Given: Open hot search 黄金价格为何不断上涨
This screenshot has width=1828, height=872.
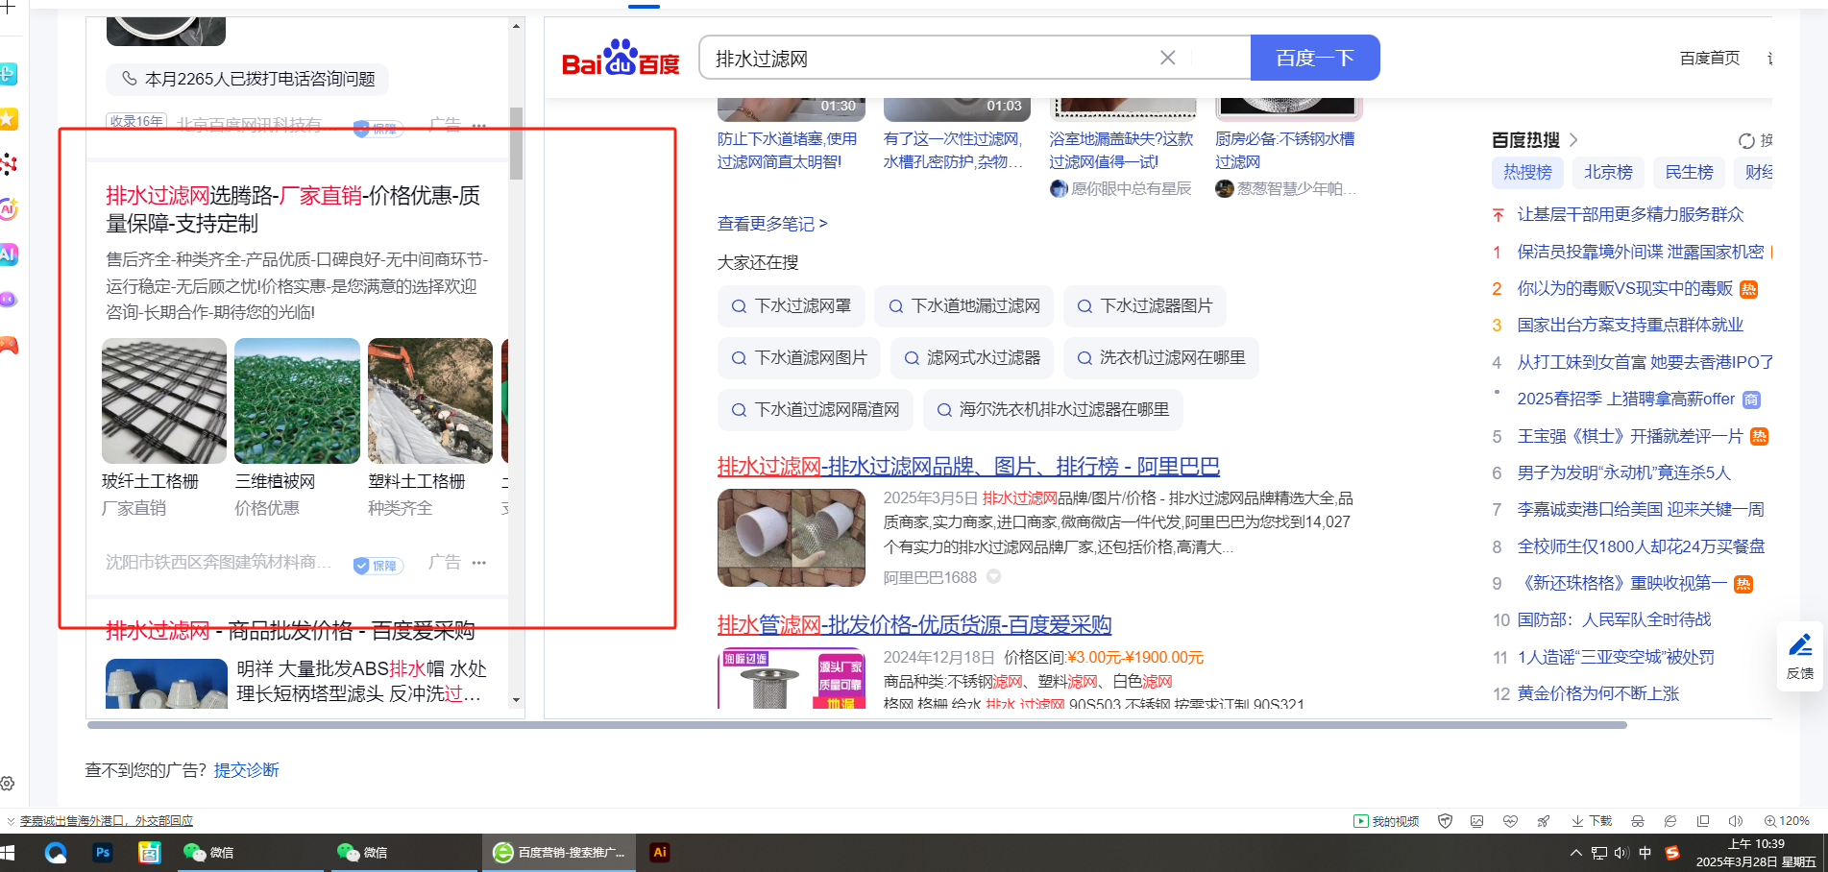Looking at the screenshot, I should [x=1598, y=694].
